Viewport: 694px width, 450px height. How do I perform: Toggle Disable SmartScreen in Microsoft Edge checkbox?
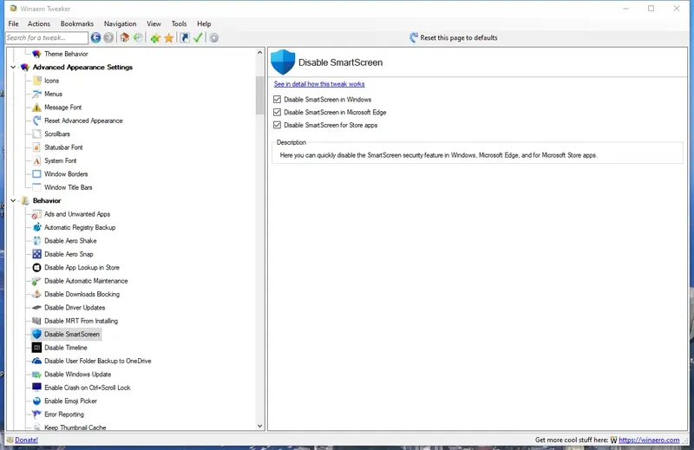[277, 112]
